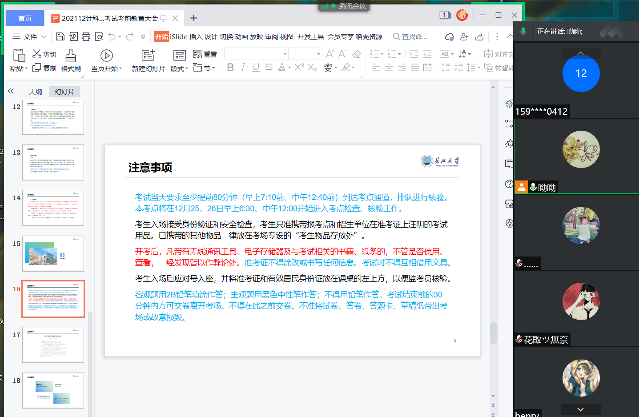Image resolution: width=639 pixels, height=417 pixels.
Task: Collapse the slide panel with double-chevron
Action: (11, 91)
